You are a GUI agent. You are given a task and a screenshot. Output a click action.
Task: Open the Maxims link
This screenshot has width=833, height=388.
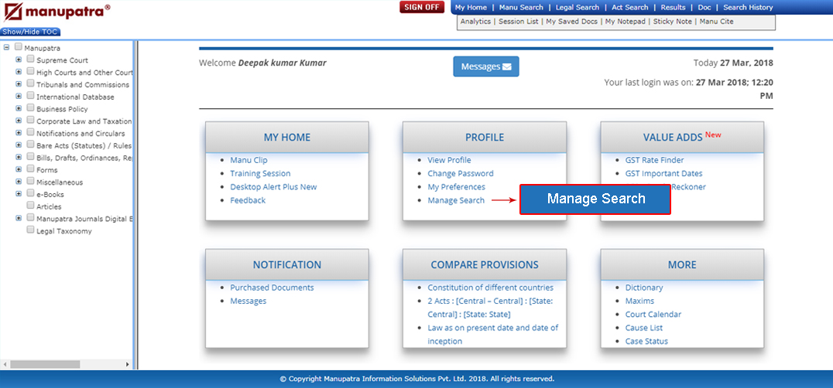pos(639,301)
